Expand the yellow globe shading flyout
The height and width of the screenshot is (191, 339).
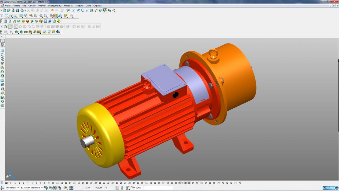[66, 16]
